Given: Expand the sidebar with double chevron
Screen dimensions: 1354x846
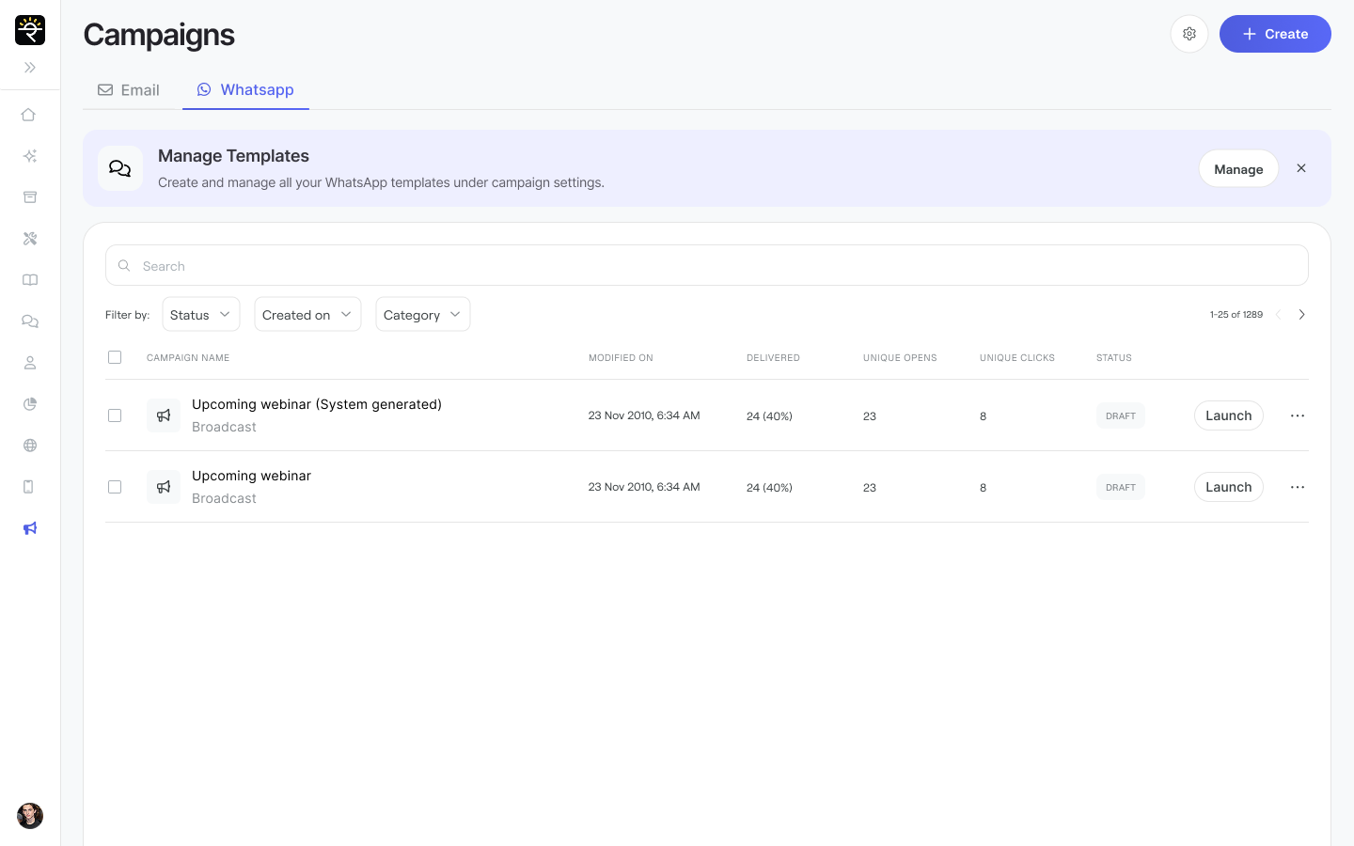Looking at the screenshot, I should [29, 68].
